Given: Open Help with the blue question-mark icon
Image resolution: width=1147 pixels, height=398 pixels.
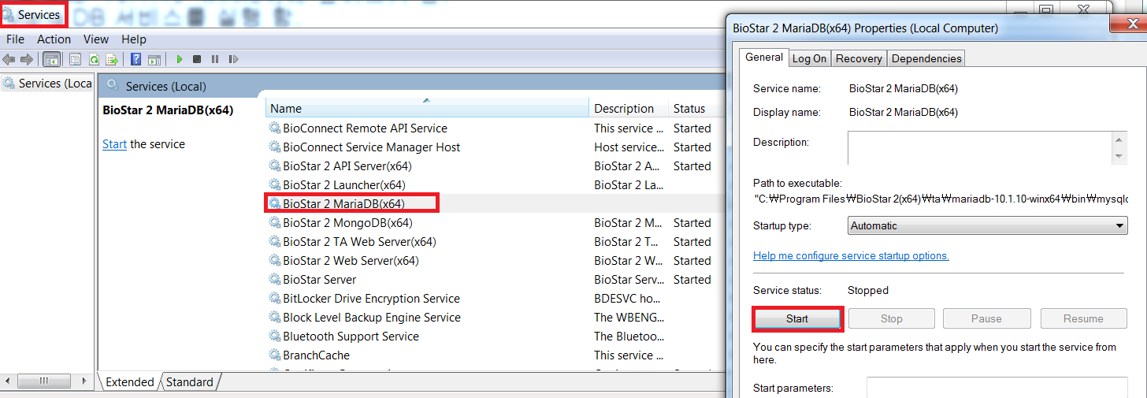Looking at the screenshot, I should [x=136, y=59].
